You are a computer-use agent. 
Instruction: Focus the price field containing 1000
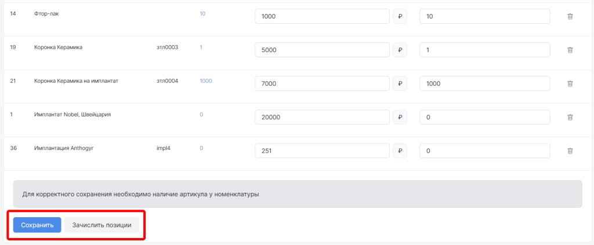point(322,17)
